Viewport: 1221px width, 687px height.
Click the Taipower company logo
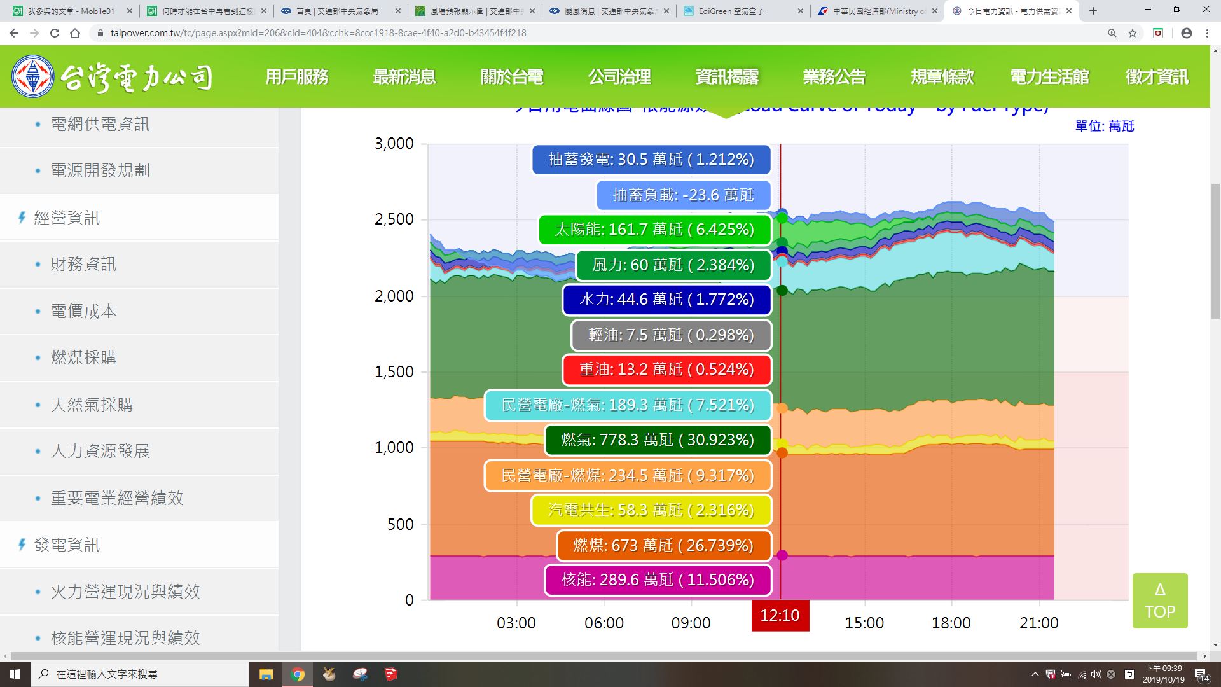pyautogui.click(x=113, y=77)
